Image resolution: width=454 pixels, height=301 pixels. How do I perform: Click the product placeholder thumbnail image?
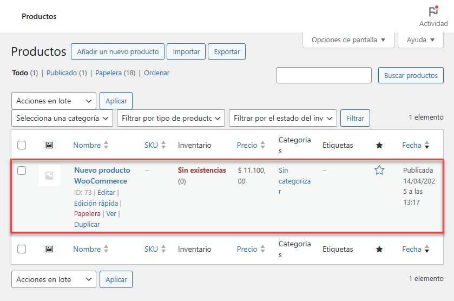[49, 175]
